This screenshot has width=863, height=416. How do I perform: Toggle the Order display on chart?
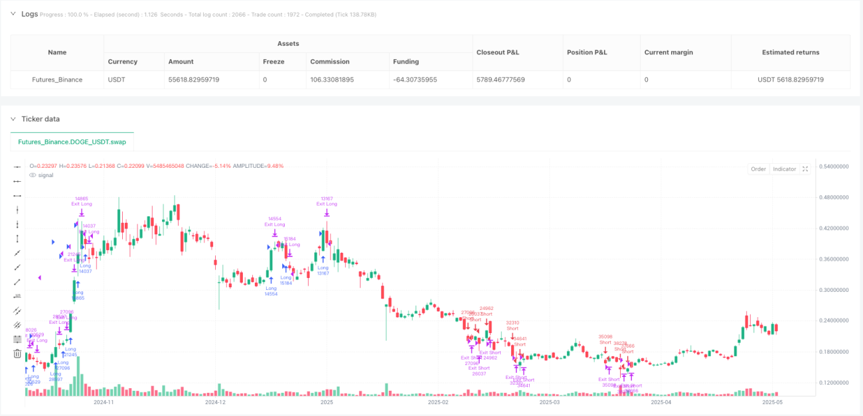point(758,169)
